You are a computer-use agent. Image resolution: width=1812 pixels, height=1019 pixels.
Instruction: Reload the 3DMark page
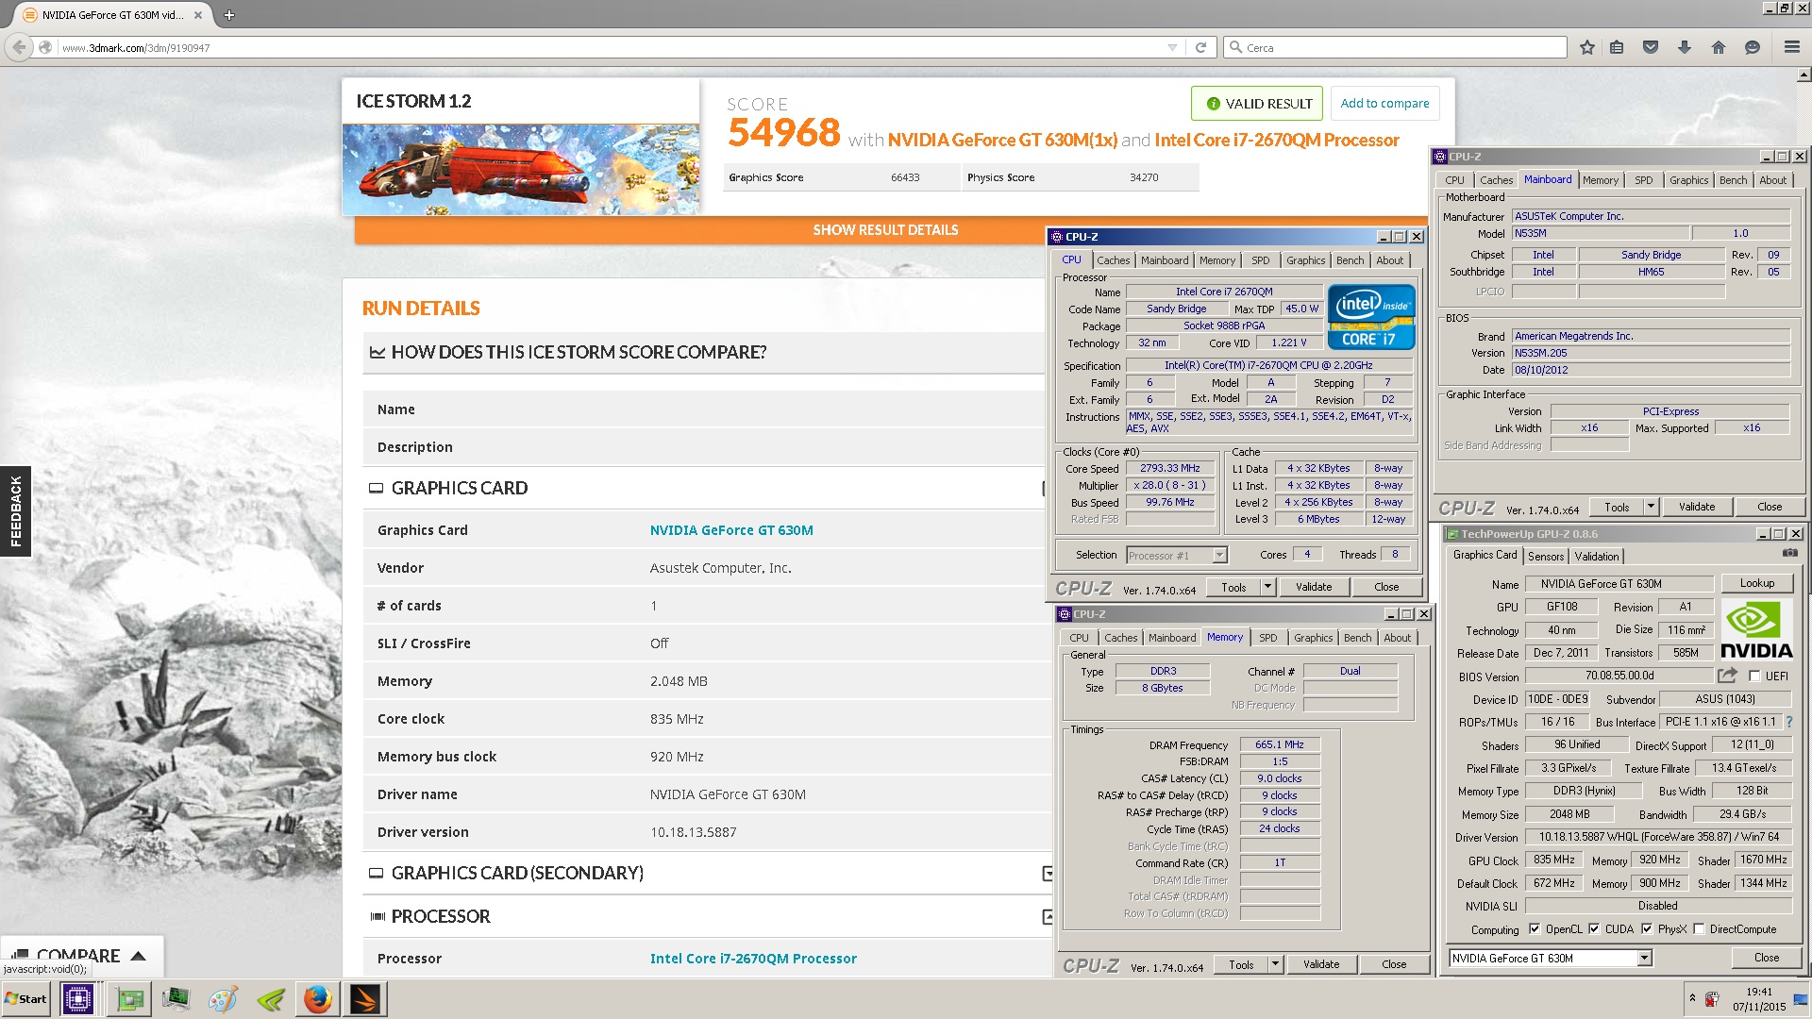pyautogui.click(x=1200, y=47)
